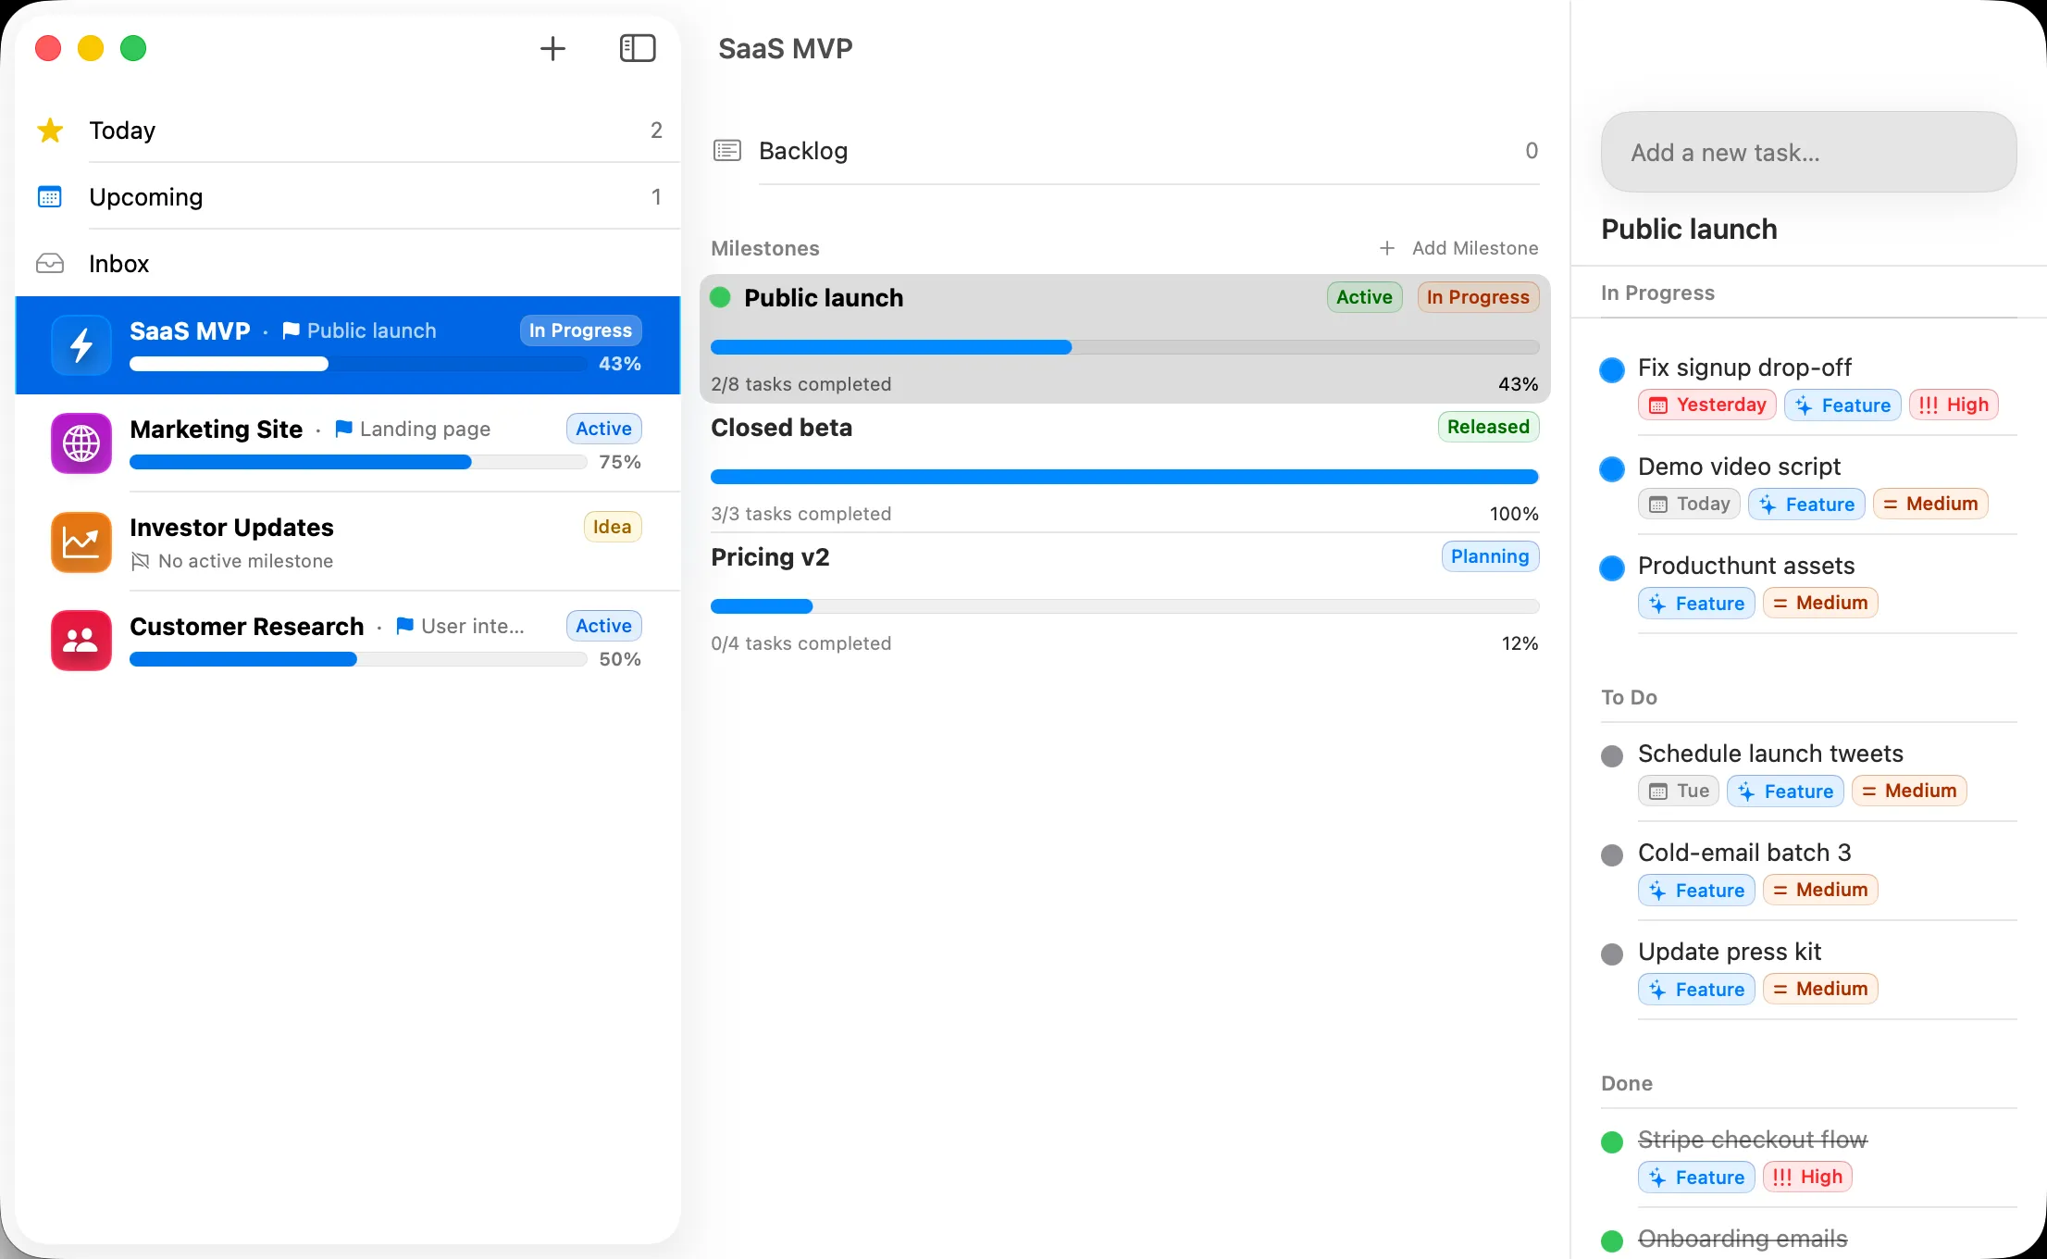Open the Released status badge on Closed beta
The width and height of the screenshot is (2047, 1259).
[1488, 427]
